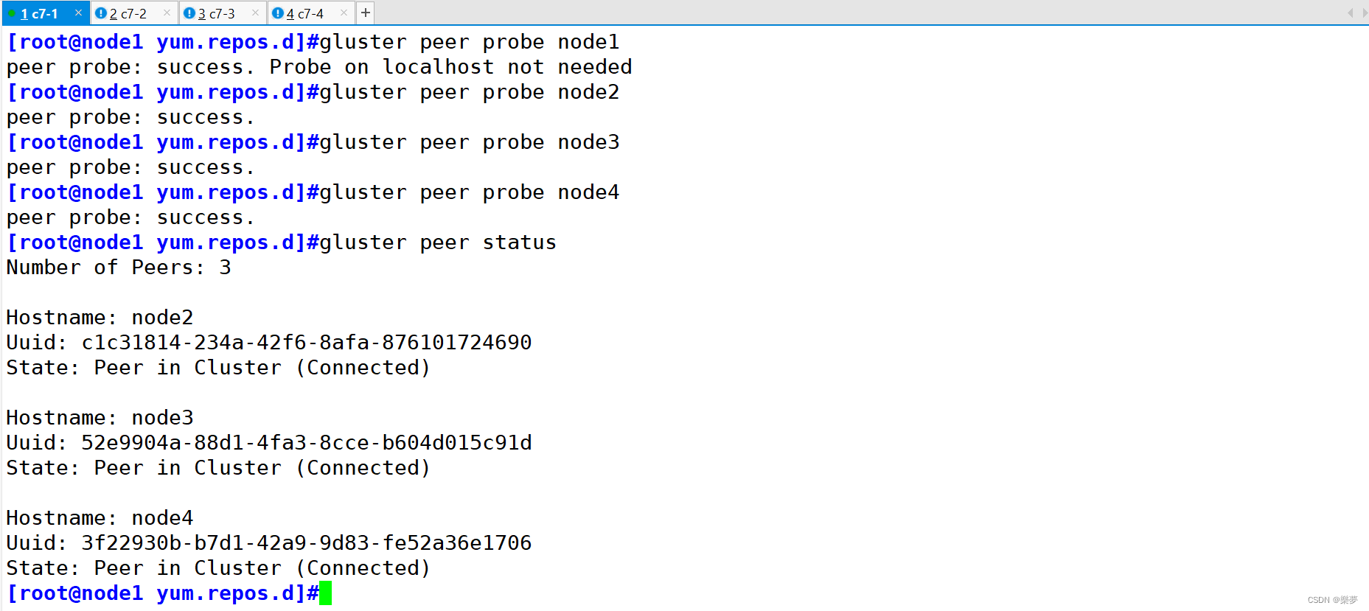Click the node2 Uuid line in output
This screenshot has height=611, width=1369.
click(269, 342)
